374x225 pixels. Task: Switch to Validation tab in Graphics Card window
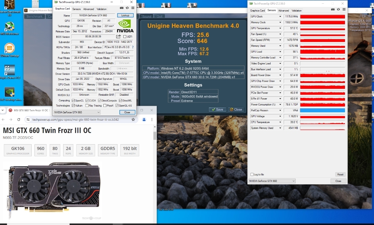click(x=101, y=9)
